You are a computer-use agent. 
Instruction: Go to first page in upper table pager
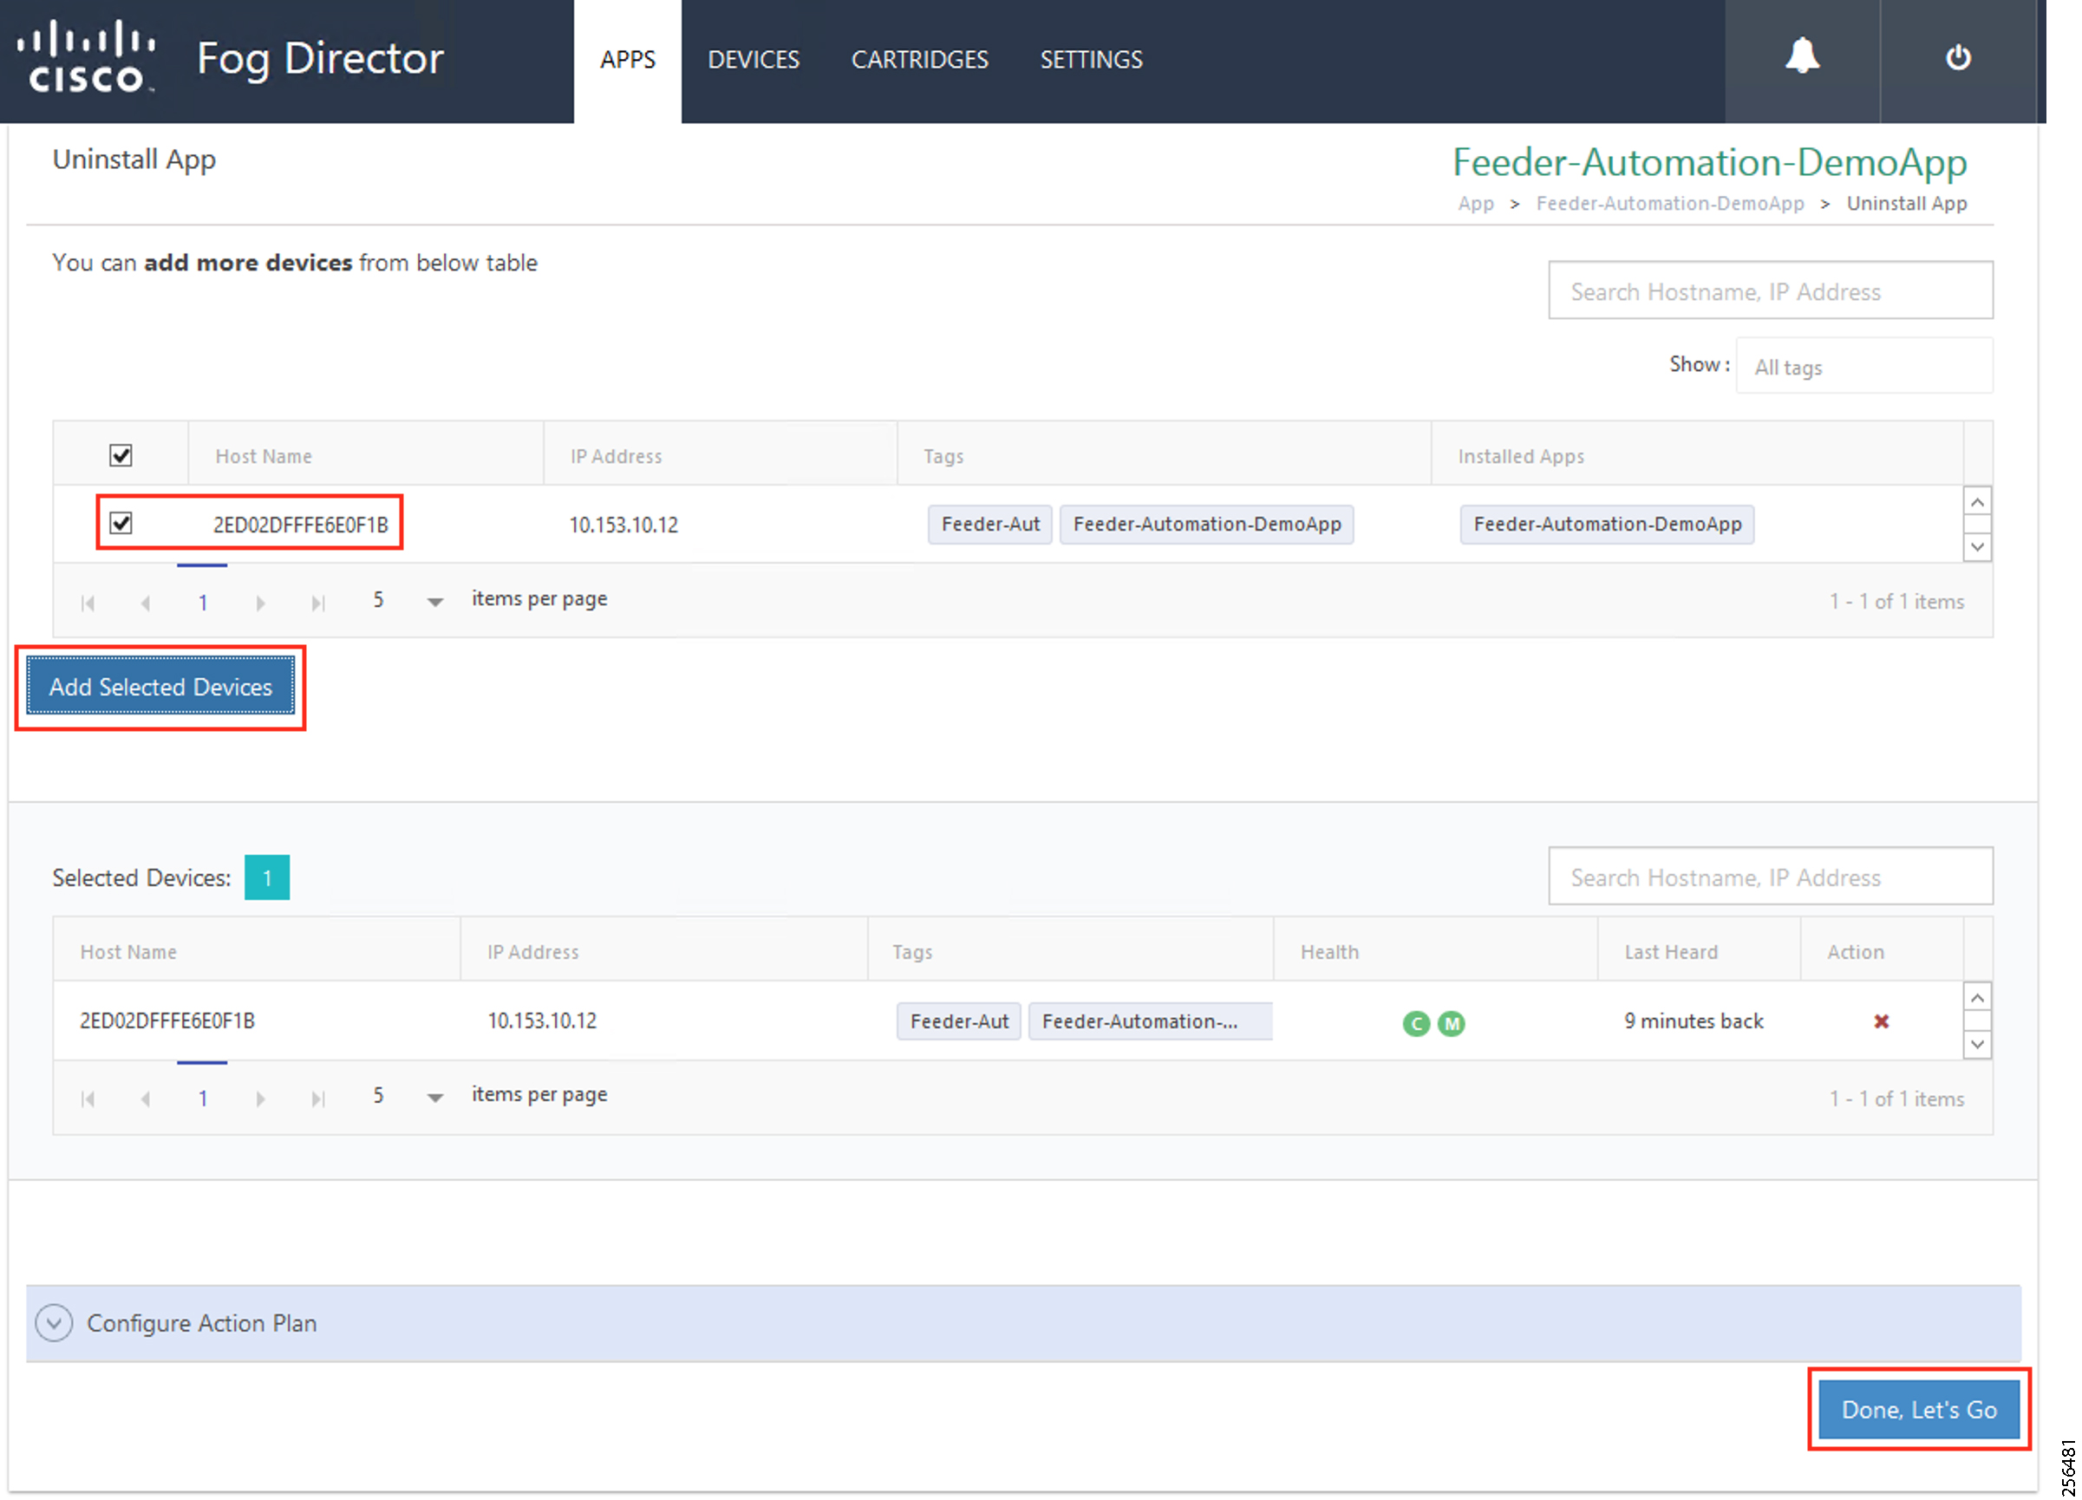coord(88,603)
